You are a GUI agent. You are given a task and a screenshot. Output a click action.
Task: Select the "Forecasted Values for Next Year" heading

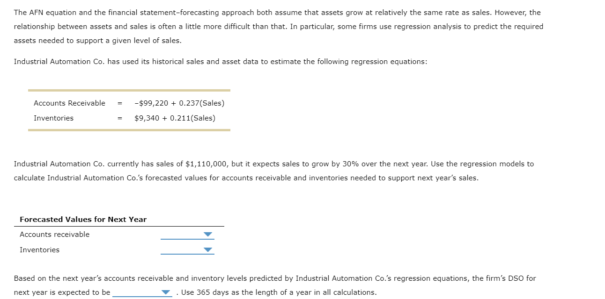coord(83,220)
